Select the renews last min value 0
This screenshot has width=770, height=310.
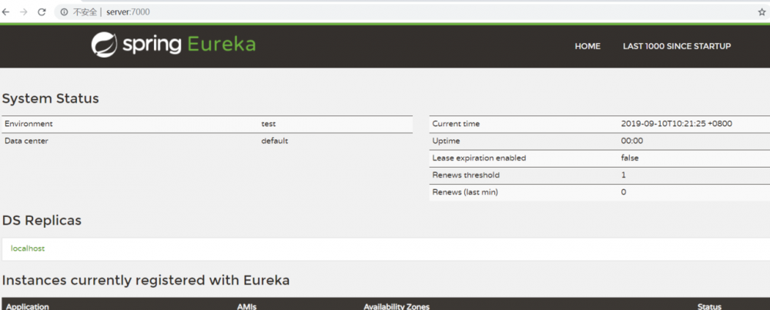point(623,192)
